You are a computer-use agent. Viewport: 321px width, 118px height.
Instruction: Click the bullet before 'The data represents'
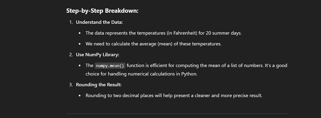(80, 33)
